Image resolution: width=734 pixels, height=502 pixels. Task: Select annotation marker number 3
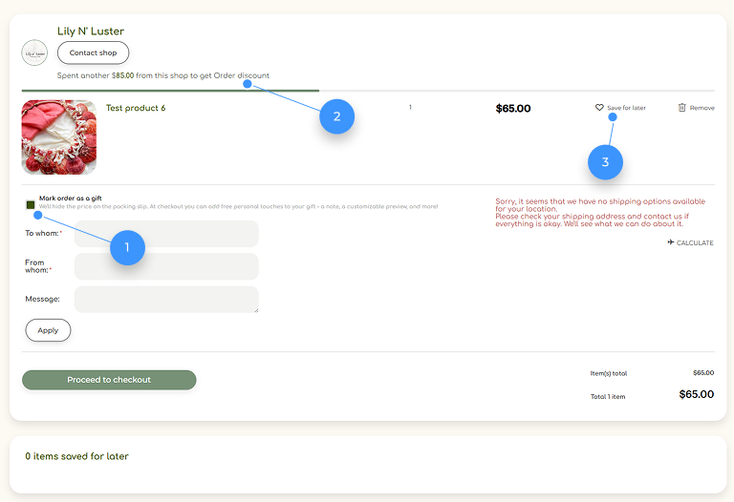tap(605, 162)
